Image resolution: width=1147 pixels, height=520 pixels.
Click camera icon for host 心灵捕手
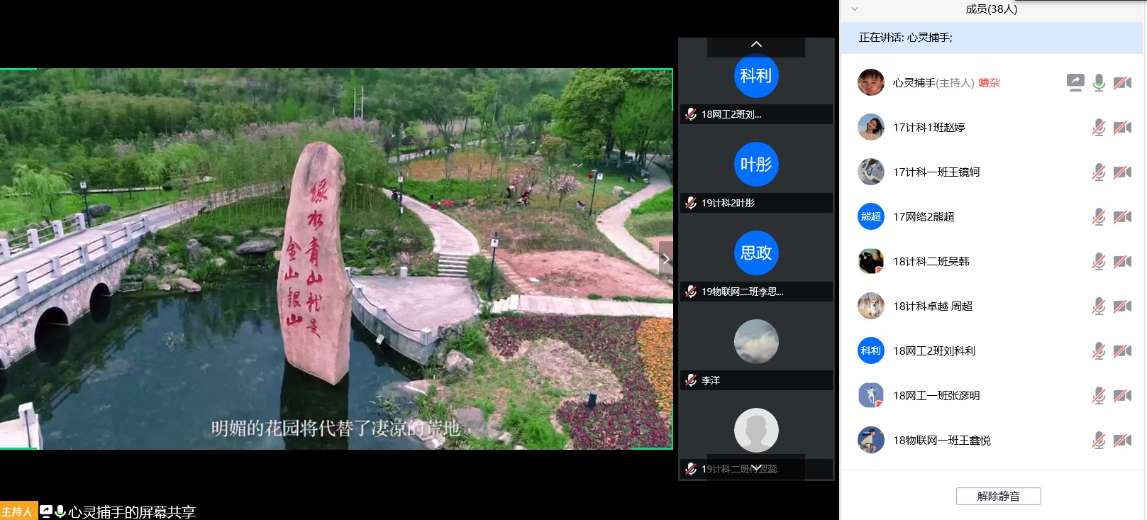coord(1122,83)
